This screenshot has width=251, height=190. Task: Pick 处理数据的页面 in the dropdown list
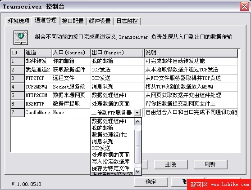coord(113,155)
